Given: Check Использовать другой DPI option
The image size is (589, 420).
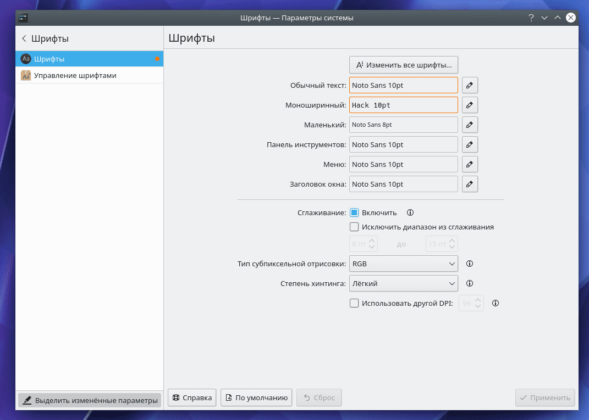Looking at the screenshot, I should tap(354, 303).
